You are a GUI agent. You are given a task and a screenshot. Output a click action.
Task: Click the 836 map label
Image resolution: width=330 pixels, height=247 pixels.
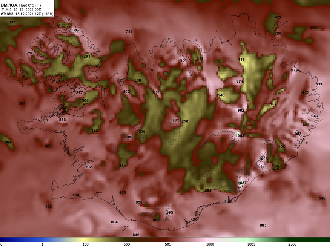pyautogui.click(x=62, y=120)
